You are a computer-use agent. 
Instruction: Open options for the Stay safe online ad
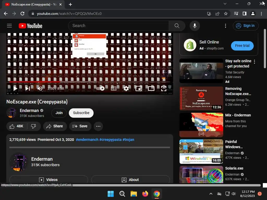coord(254,62)
